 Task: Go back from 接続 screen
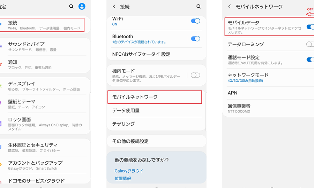click(x=114, y=7)
